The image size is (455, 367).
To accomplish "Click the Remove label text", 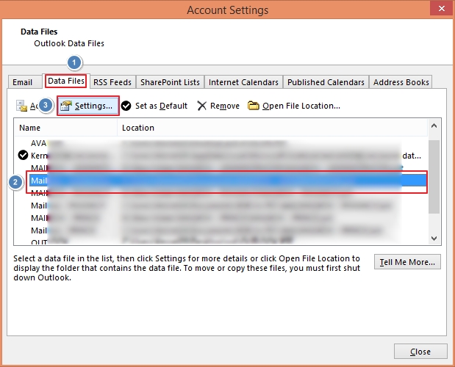I will click(x=225, y=106).
